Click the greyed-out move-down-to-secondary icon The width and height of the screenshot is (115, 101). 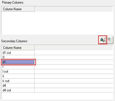point(110,40)
